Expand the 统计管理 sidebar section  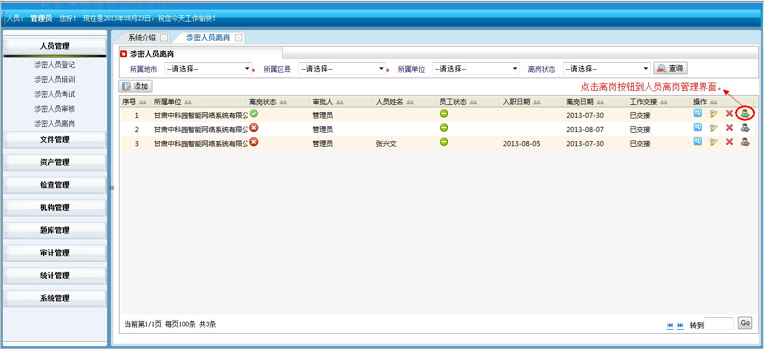tap(55, 275)
